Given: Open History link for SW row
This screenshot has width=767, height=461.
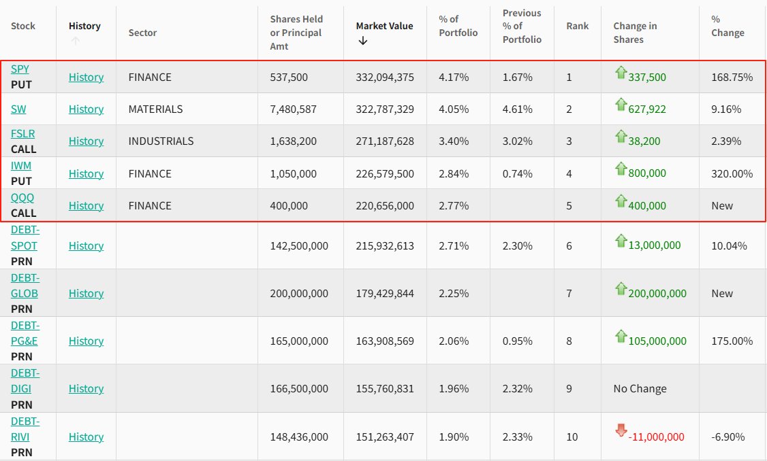Looking at the screenshot, I should coord(86,109).
